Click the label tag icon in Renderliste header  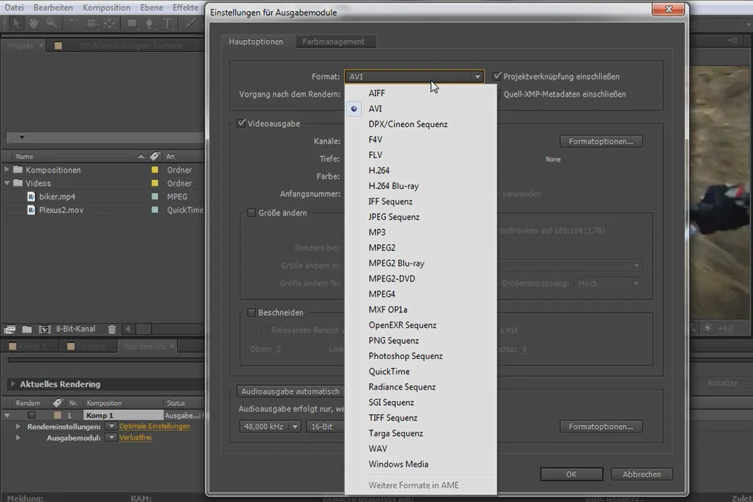[x=58, y=403]
